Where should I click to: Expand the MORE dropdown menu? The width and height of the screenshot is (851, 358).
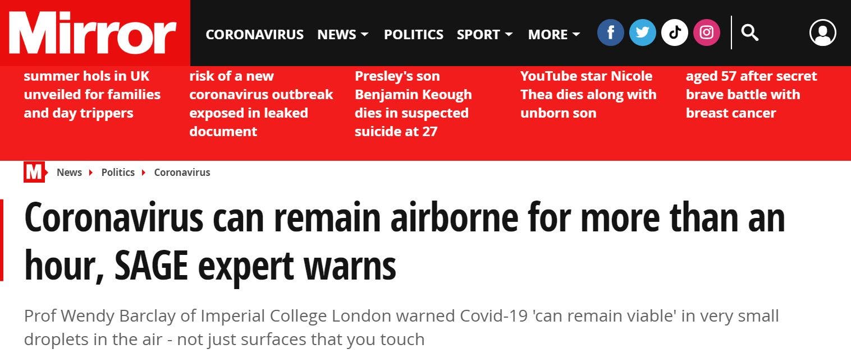(553, 35)
